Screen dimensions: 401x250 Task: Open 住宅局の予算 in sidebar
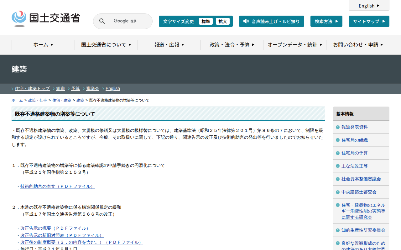pos(355,153)
